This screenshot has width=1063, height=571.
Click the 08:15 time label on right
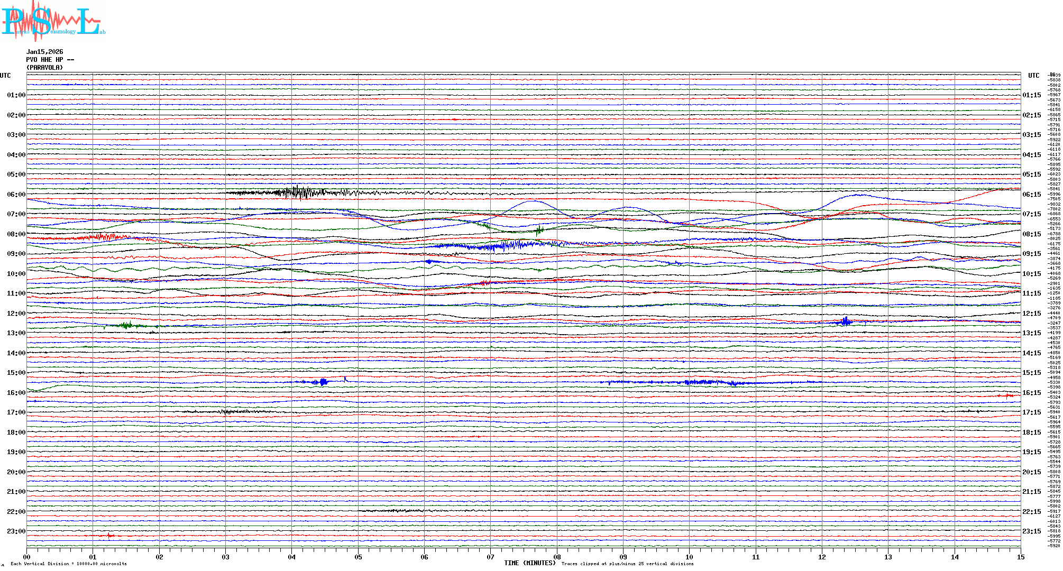(x=1031, y=234)
